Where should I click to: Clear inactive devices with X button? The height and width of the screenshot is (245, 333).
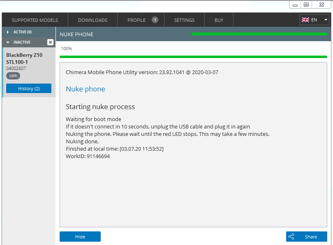coord(50,42)
